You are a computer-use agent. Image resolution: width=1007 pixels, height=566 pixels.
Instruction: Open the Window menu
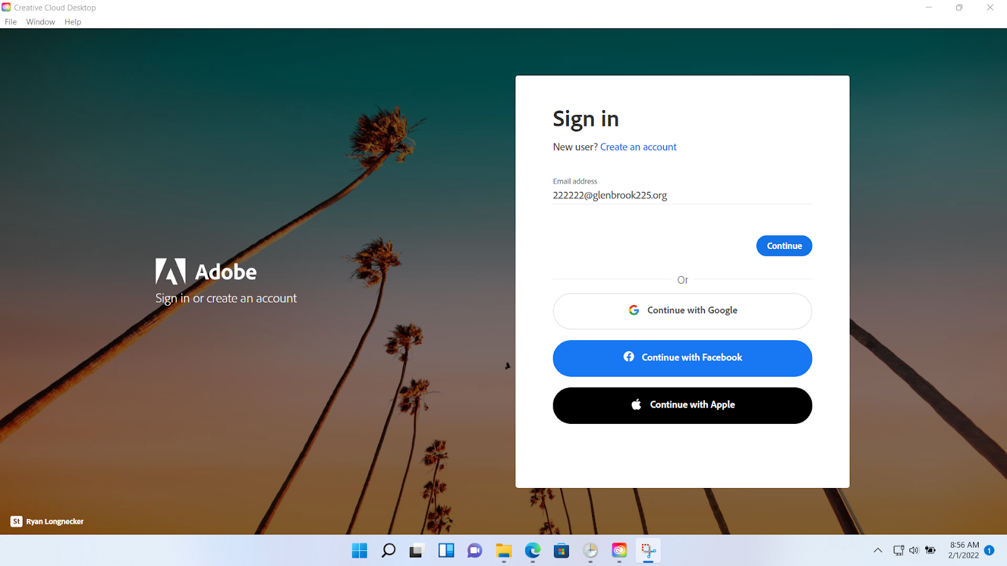[40, 22]
